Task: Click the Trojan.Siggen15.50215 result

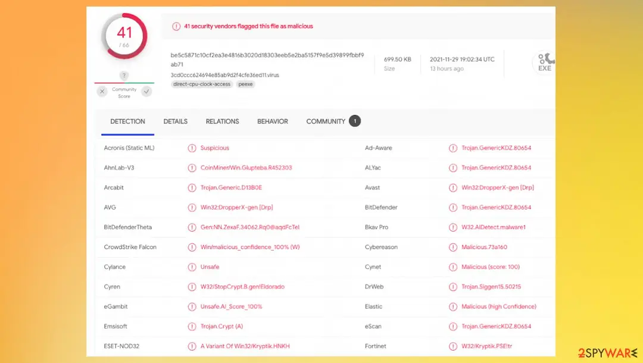Action: 491,287
